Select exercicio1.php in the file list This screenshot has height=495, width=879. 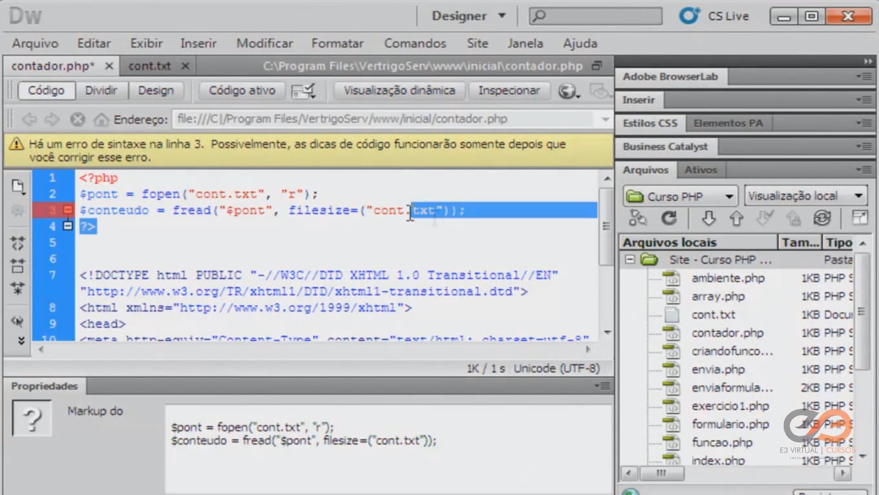730,406
